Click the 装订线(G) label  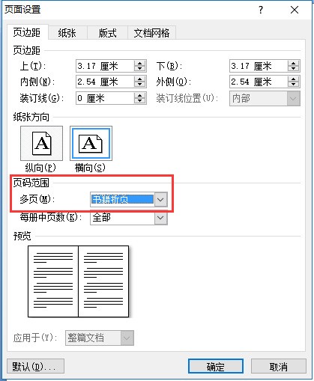(42, 98)
